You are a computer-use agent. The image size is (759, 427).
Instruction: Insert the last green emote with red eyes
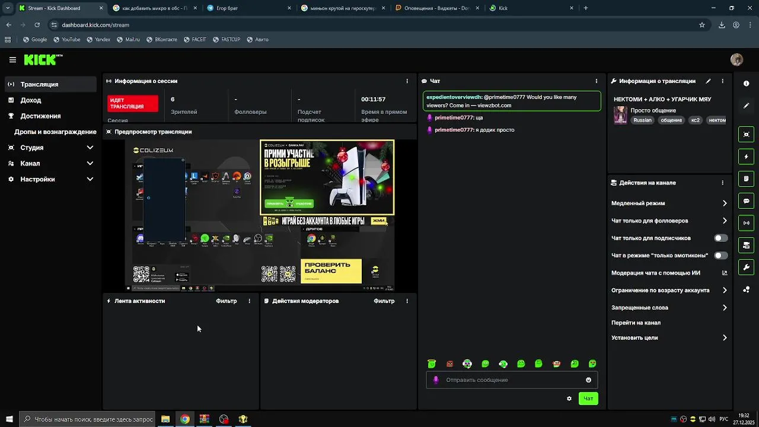point(592,364)
